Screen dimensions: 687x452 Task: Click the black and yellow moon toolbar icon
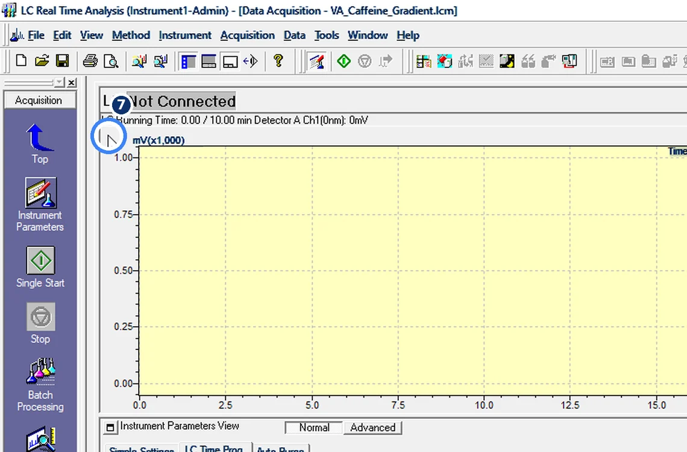coord(507,61)
